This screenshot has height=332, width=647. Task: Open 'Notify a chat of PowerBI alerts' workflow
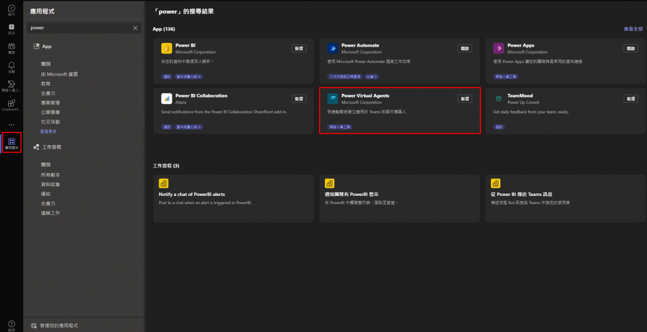tap(234, 198)
